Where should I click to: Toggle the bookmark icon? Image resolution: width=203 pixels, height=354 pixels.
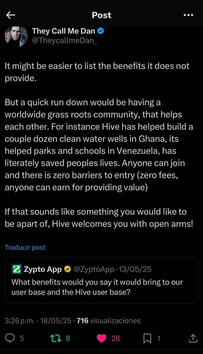[147, 338]
